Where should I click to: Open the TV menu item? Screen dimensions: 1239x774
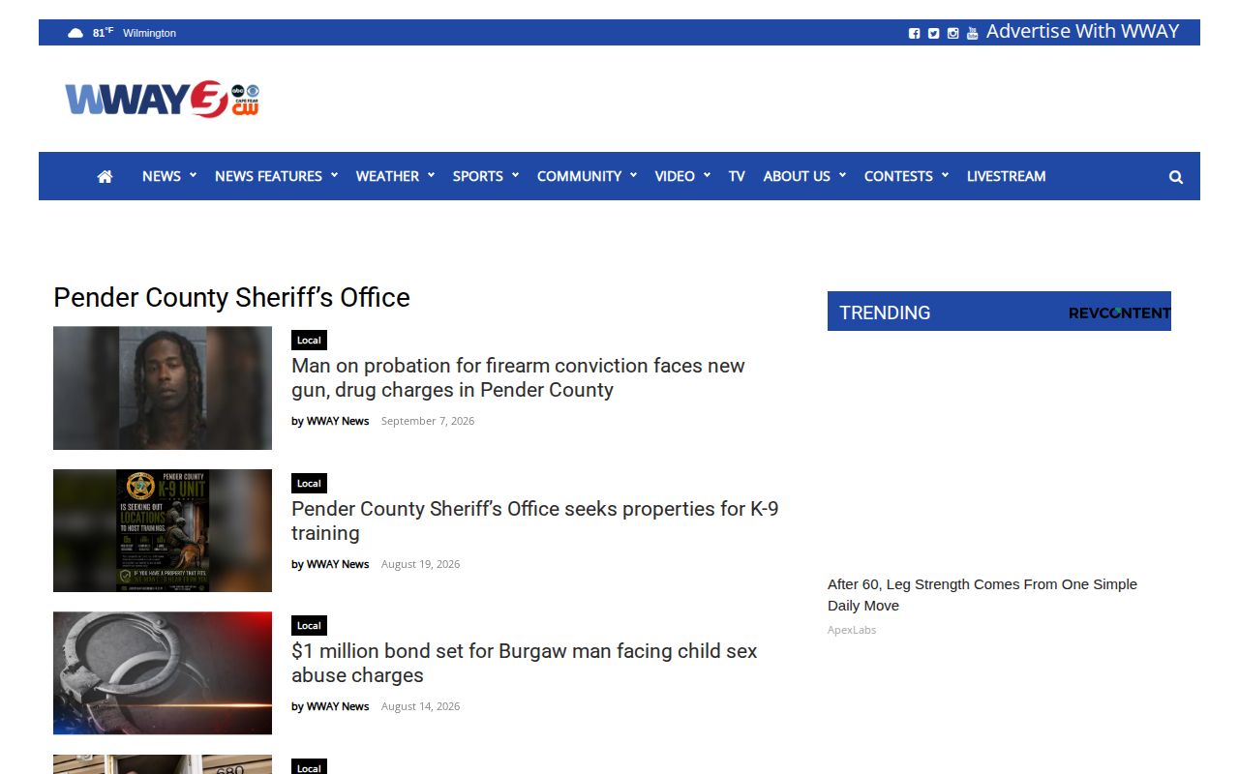coord(737,176)
